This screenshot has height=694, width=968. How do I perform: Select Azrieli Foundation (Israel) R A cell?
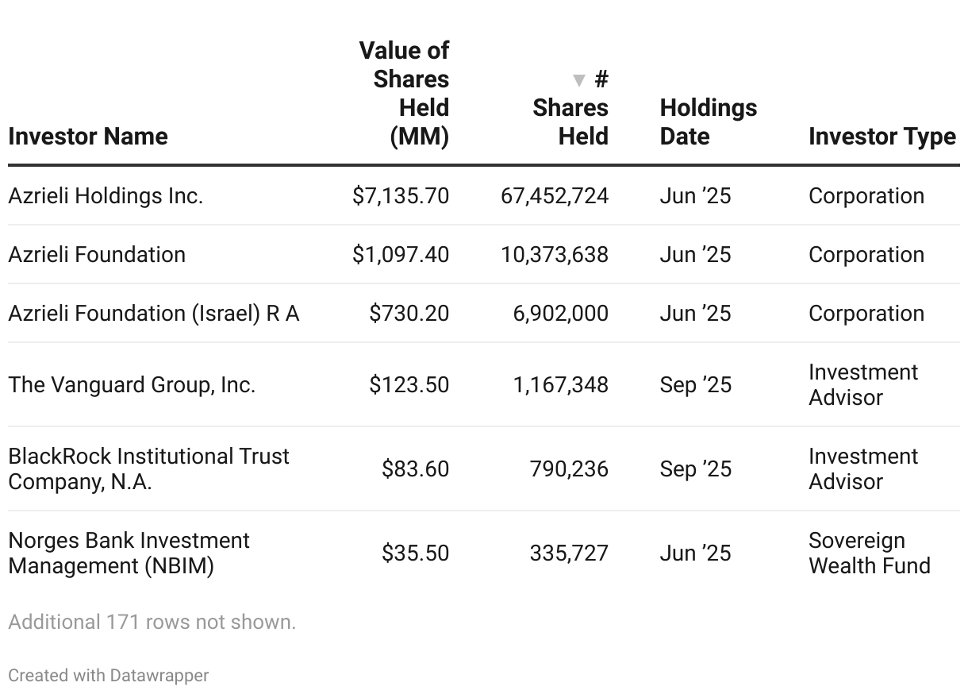[154, 314]
